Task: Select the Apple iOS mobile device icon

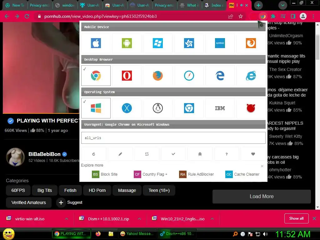Action: point(96,43)
